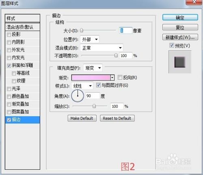Enable the 光泽 checkbox
The height and width of the screenshot is (175, 203).
click(9, 89)
